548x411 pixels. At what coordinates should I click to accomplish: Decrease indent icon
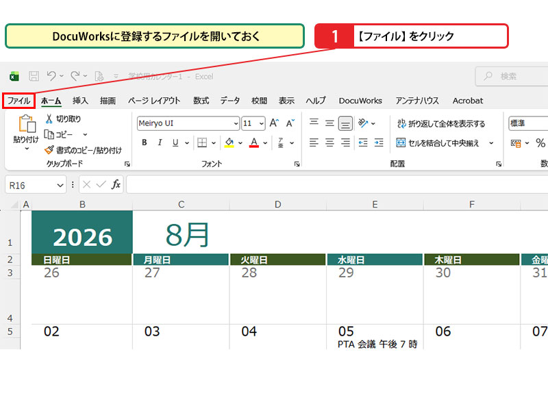tap(363, 142)
